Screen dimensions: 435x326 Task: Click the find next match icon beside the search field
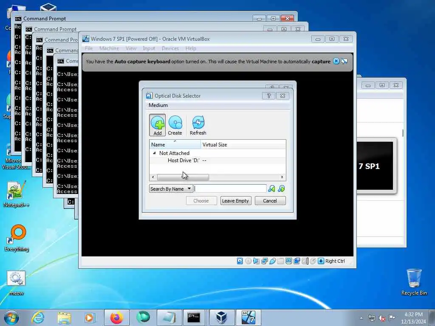[281, 189]
